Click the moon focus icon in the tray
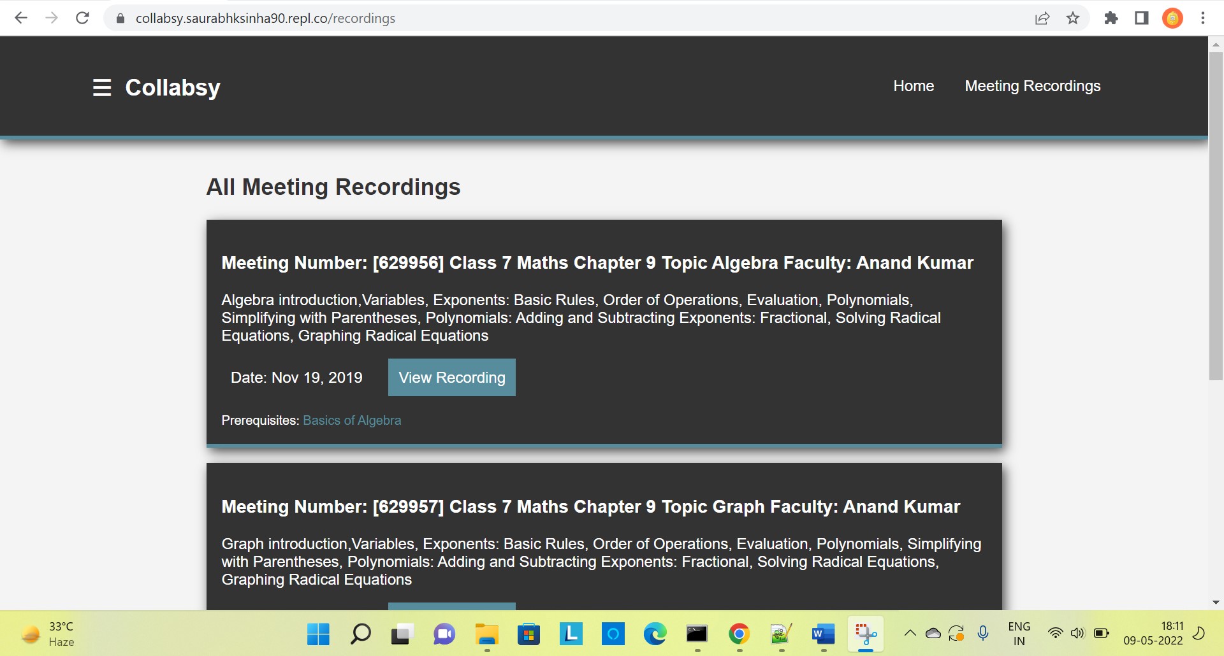The height and width of the screenshot is (656, 1224). point(1198,633)
